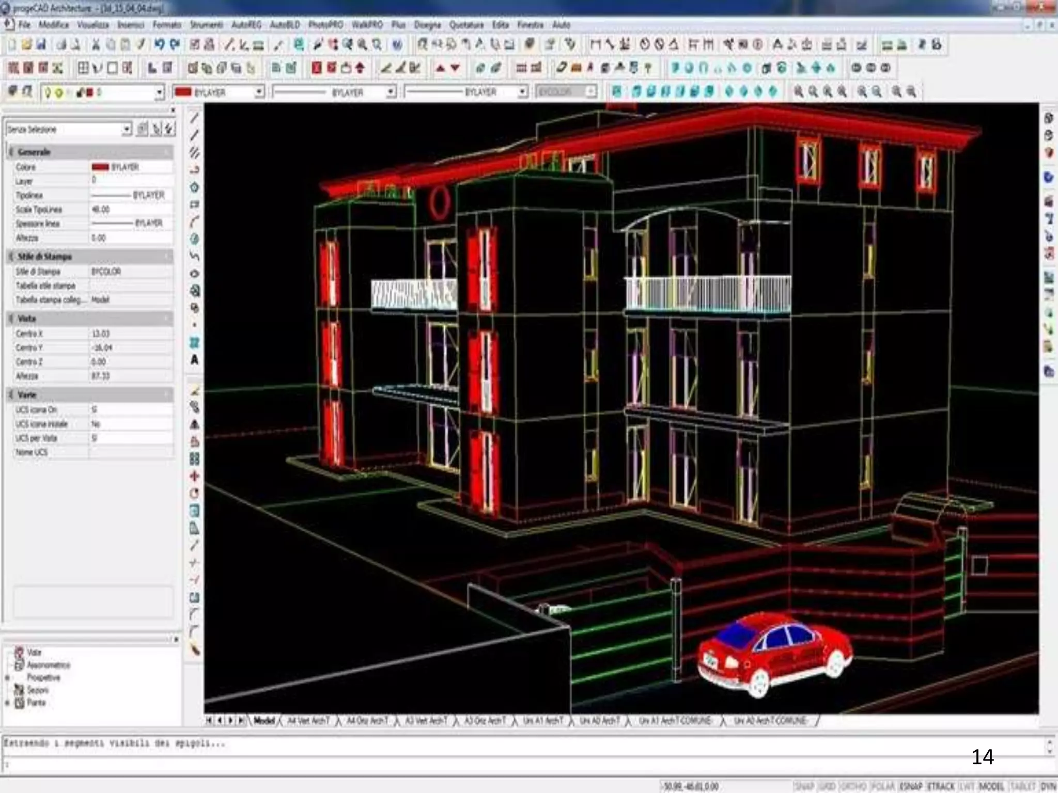
Task: Click the Centro X value field
Action: click(x=130, y=334)
